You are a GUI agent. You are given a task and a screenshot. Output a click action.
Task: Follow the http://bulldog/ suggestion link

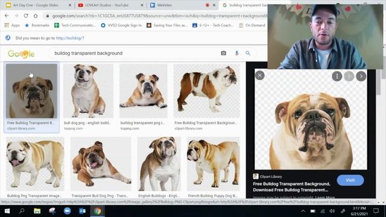pos(70,38)
